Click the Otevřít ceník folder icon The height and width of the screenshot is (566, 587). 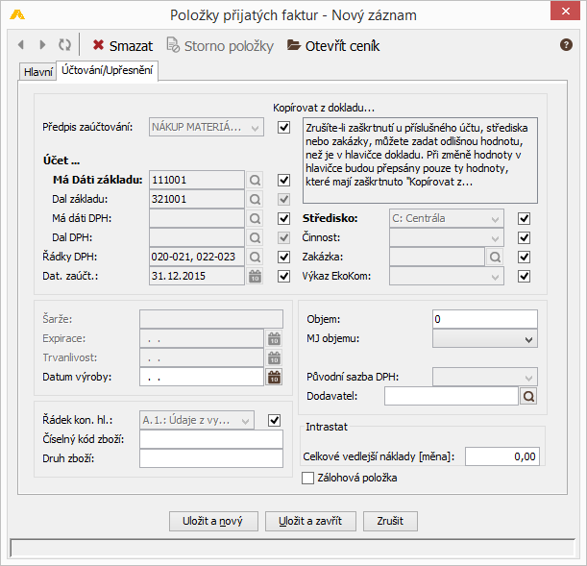294,45
